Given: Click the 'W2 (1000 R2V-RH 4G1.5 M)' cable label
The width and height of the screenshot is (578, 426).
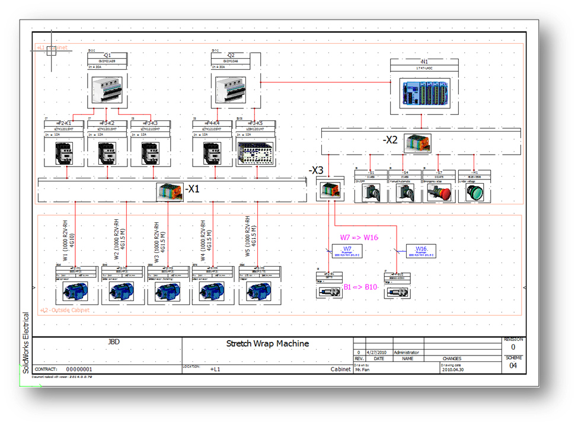Looking at the screenshot, I should (x=119, y=239).
